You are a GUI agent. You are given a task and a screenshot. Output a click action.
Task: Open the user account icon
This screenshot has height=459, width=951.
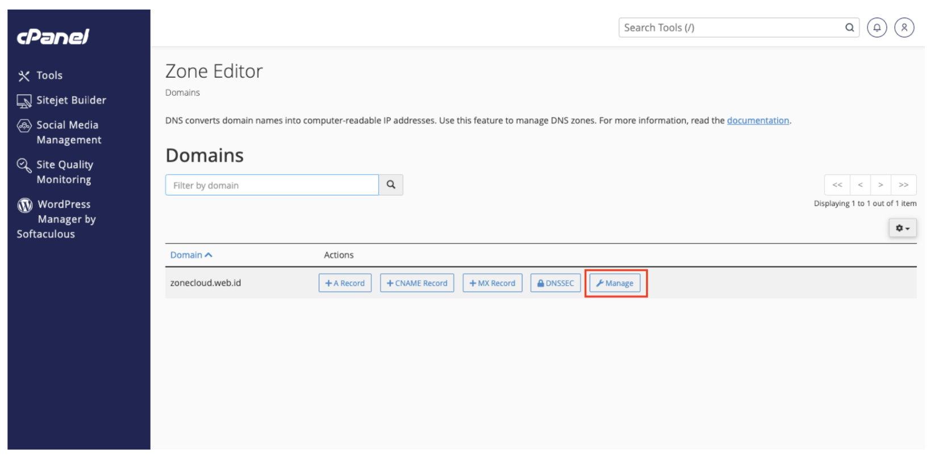[904, 27]
